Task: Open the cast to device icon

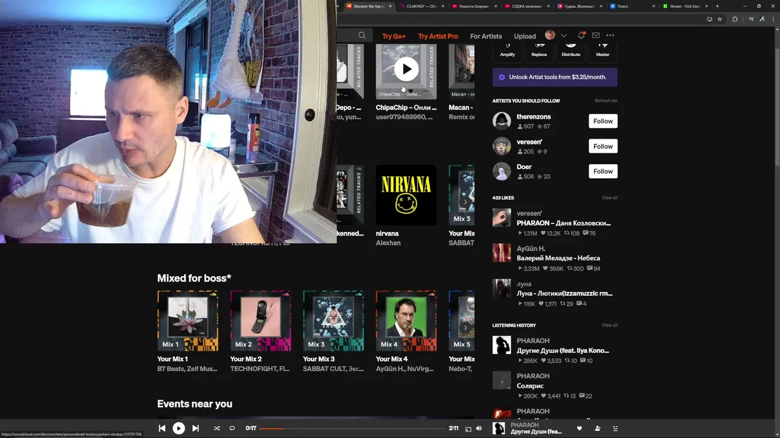Action: [x=468, y=429]
